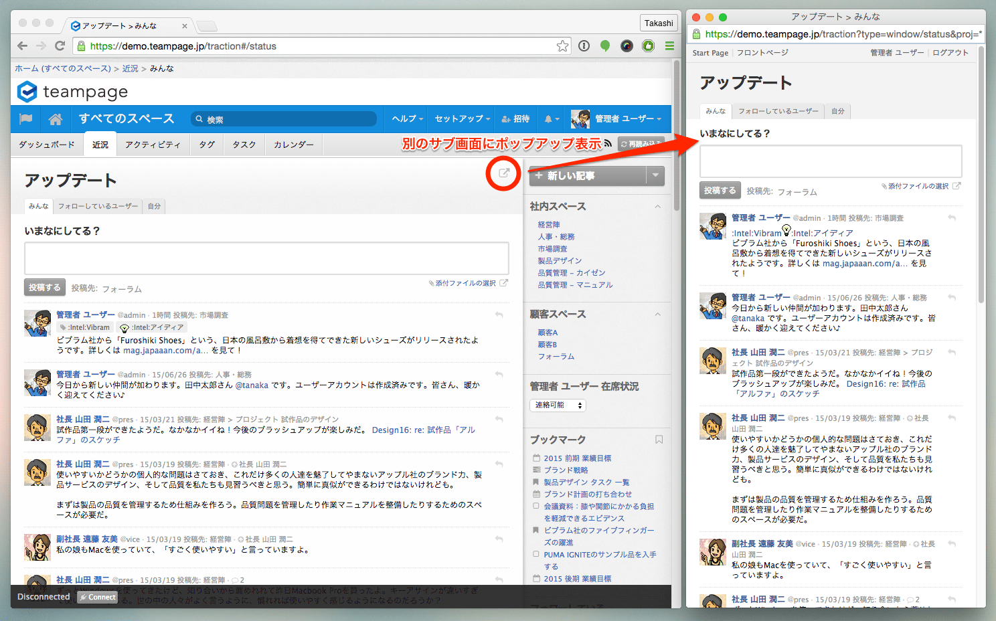Reply to the Furoshiki Shoes post in main window
Image resolution: width=996 pixels, height=621 pixels.
coord(499,315)
